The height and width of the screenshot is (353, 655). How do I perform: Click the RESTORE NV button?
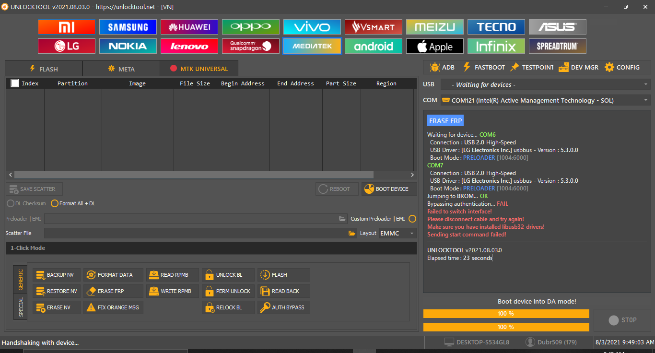tap(57, 291)
